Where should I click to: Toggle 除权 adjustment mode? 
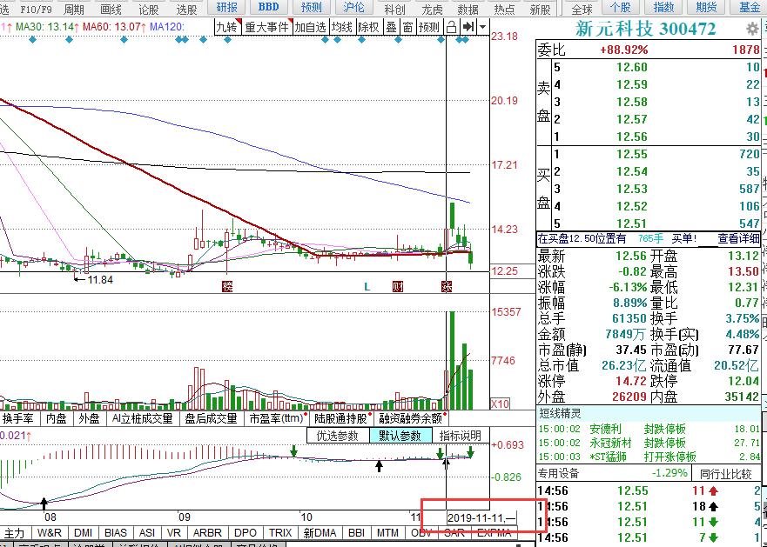click(368, 27)
